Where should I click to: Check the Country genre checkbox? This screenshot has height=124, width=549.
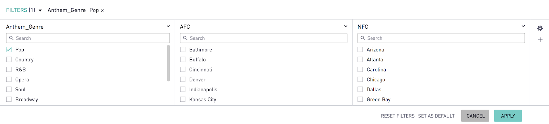click(x=9, y=59)
